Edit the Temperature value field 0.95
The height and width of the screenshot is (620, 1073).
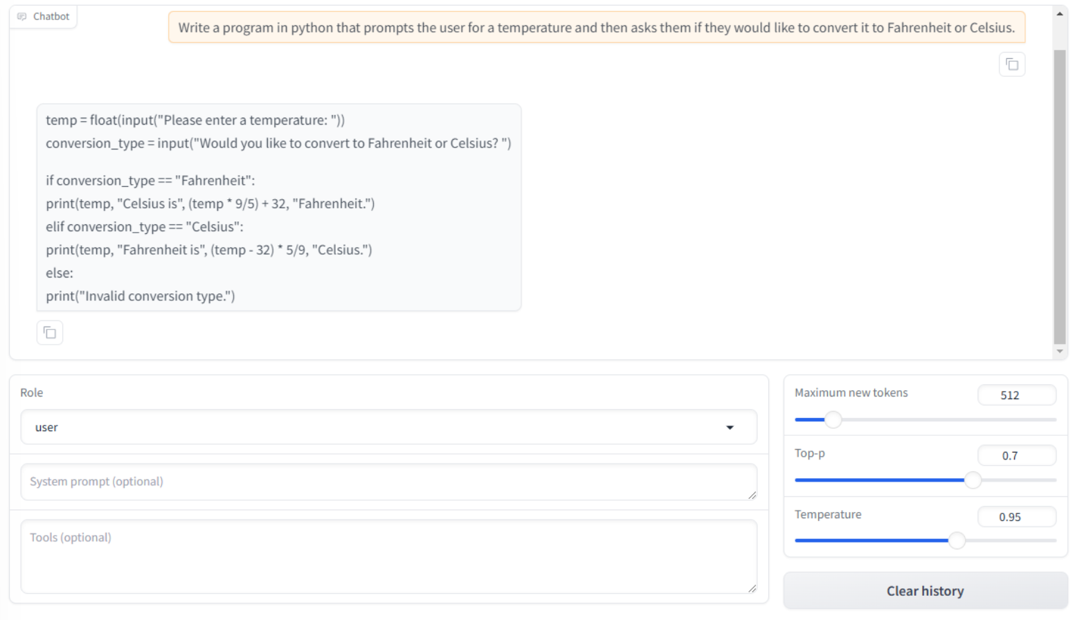coord(1016,517)
